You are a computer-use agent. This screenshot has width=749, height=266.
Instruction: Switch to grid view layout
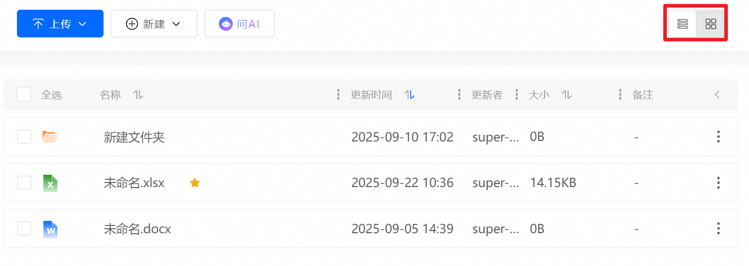(711, 24)
